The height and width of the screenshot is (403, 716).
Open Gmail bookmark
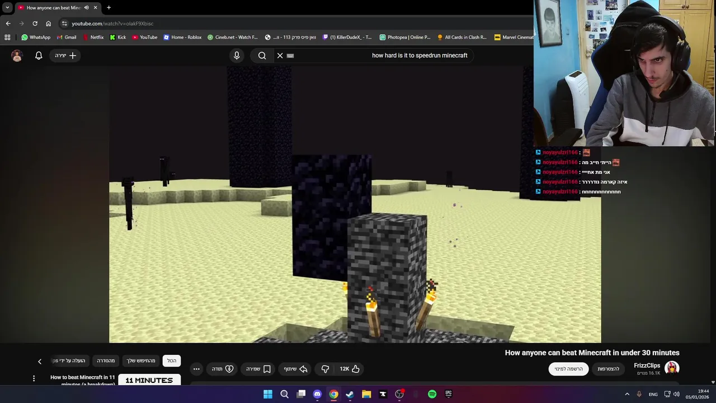(x=67, y=37)
